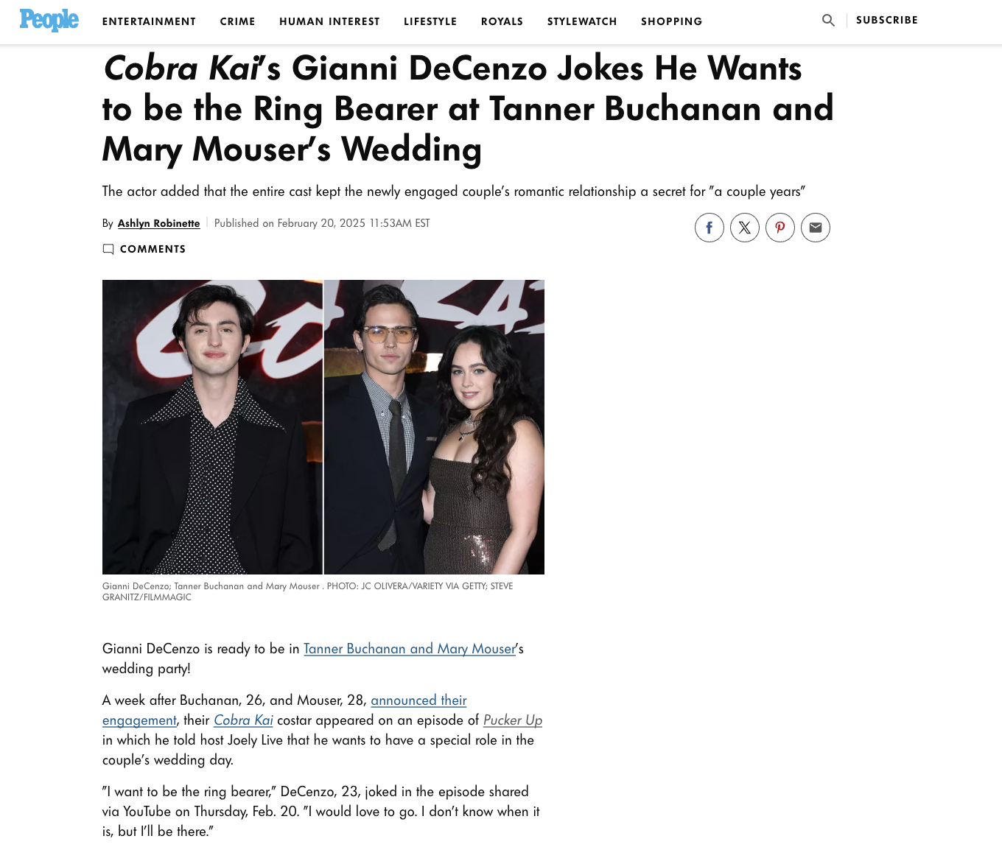Open author Ashlyn Robinette's page
This screenshot has width=1002, height=847.
(x=158, y=223)
